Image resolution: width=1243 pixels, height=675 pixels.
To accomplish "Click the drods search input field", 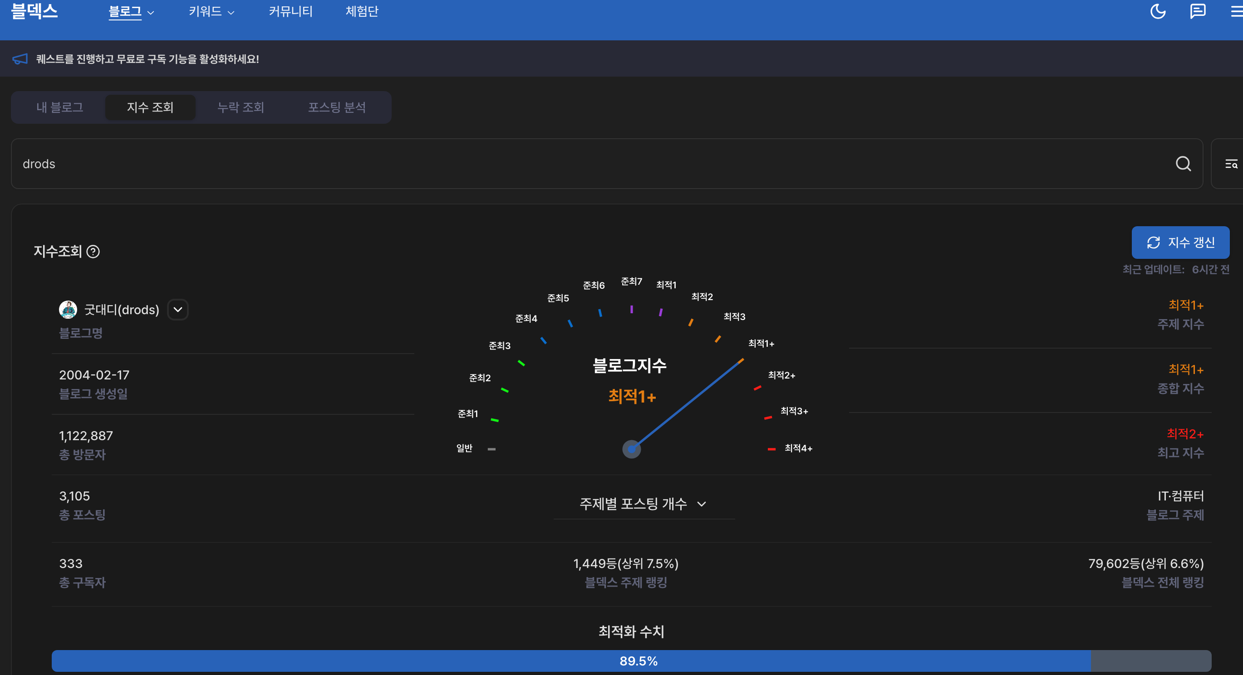I will click(x=579, y=164).
